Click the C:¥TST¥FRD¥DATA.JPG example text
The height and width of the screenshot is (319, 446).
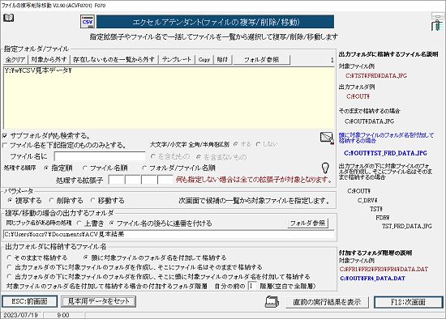(376, 75)
